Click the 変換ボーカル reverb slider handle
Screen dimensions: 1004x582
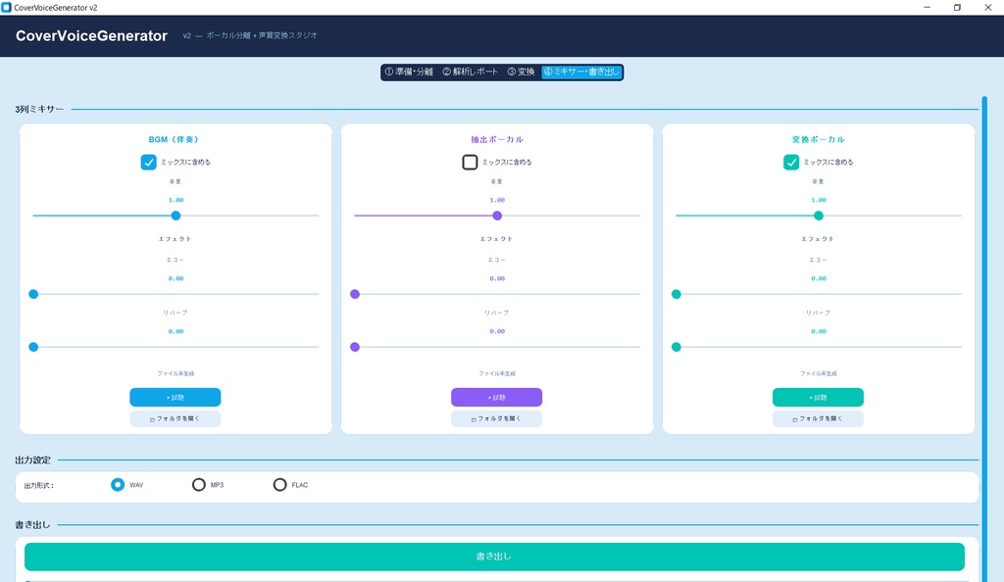677,347
